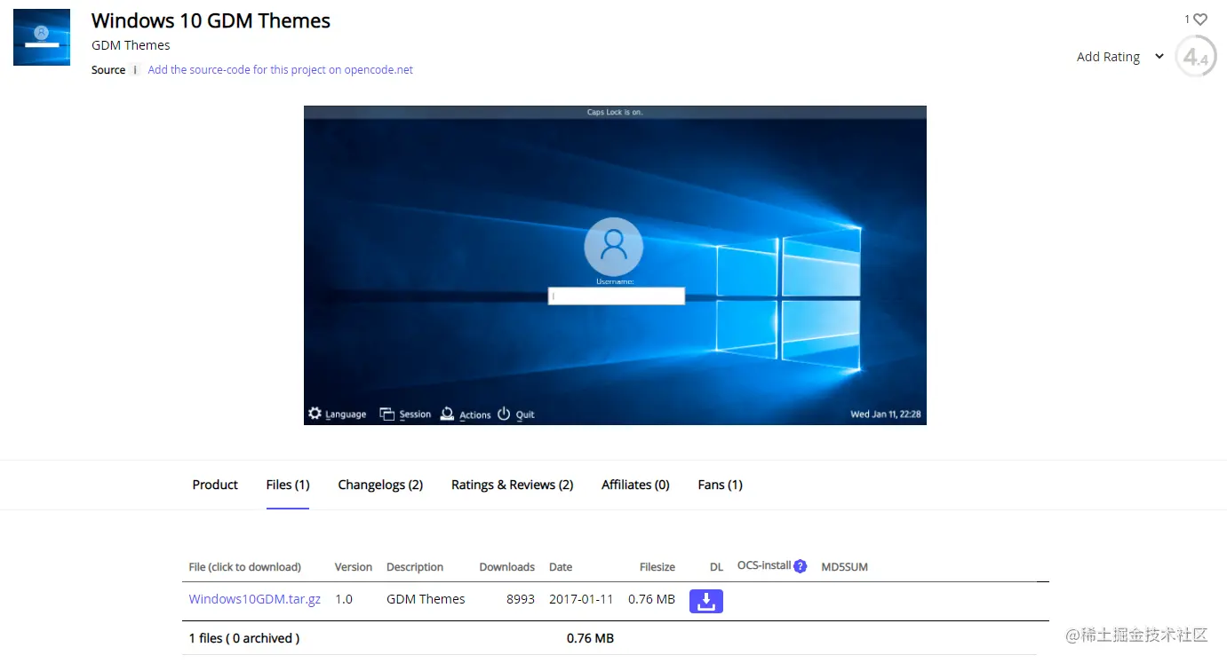Click the Description column header
Viewport: 1227px width, 663px height.
pos(415,567)
